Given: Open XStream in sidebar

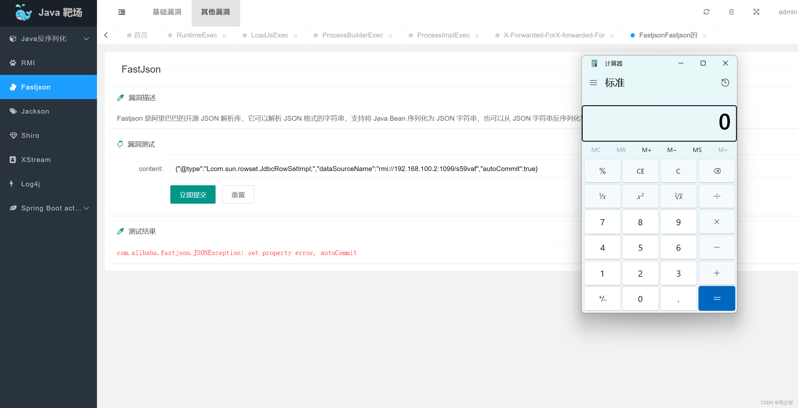Looking at the screenshot, I should coord(48,160).
